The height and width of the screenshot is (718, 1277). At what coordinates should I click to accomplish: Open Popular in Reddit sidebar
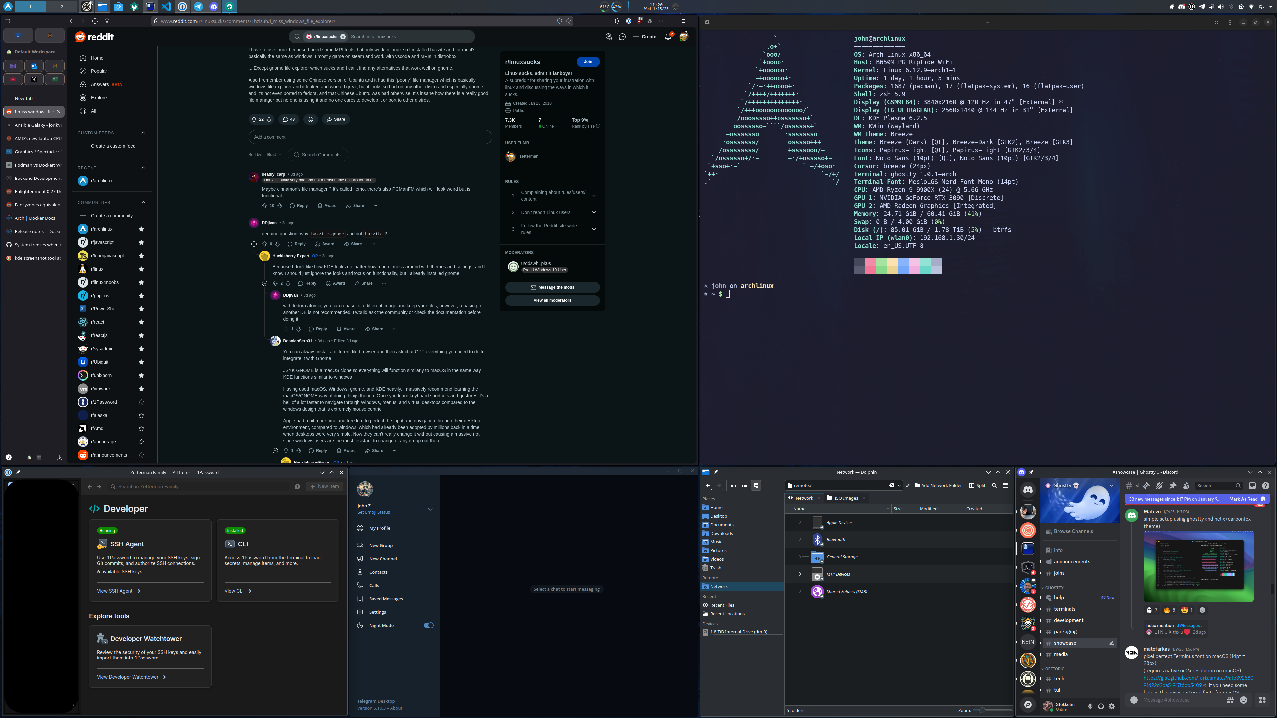pyautogui.click(x=99, y=71)
